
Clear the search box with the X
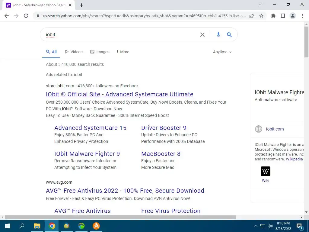click(x=202, y=35)
